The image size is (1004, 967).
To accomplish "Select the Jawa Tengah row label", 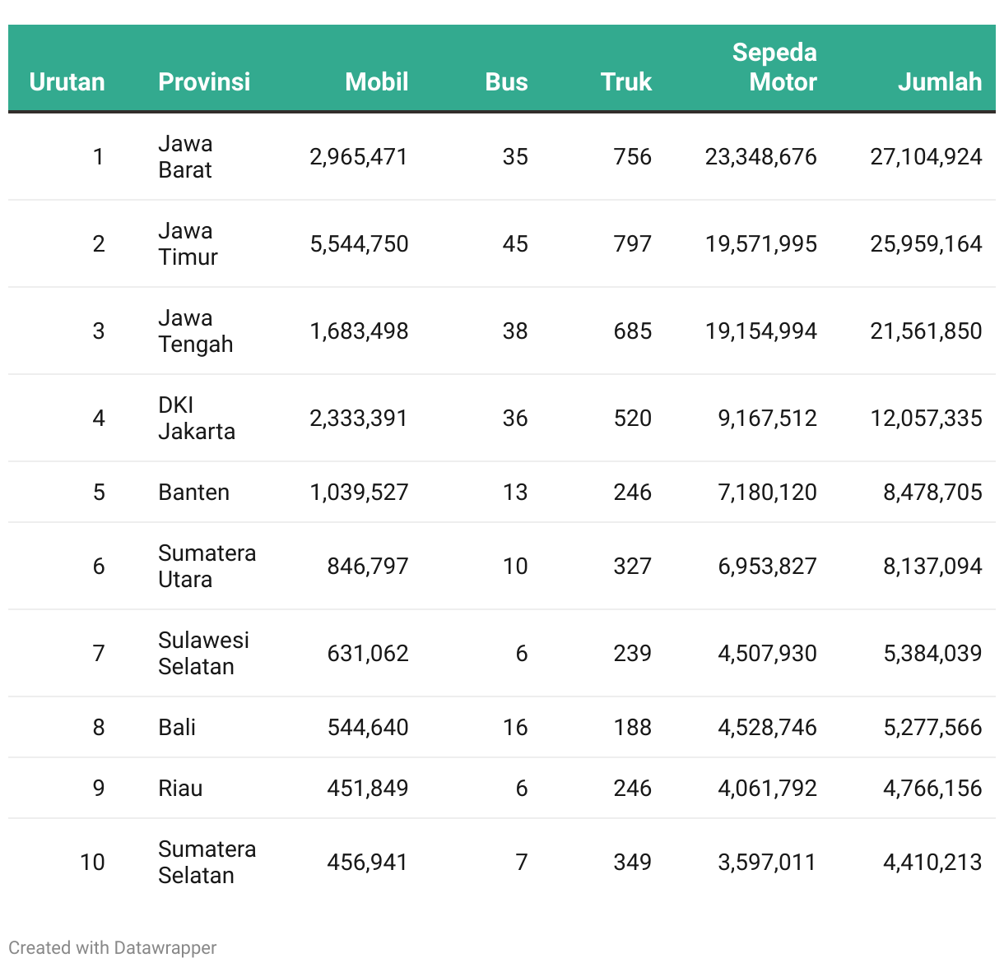I will click(x=195, y=331).
